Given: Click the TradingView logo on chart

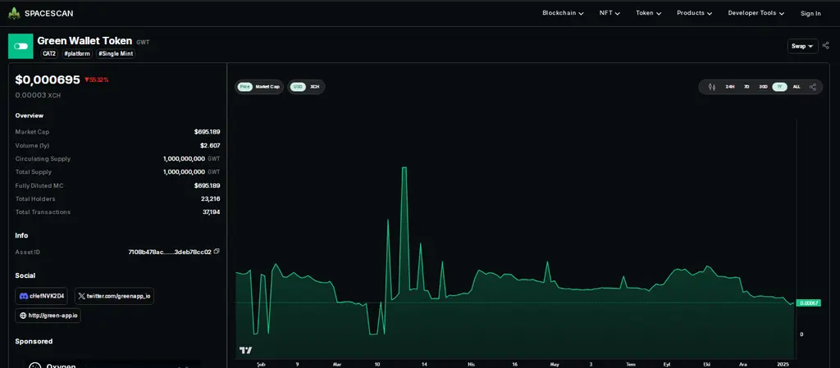Looking at the screenshot, I should click(245, 350).
